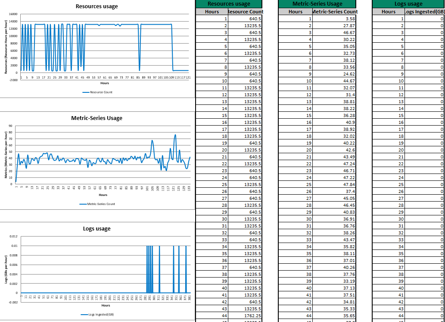Select Resource Count value for hour 1
Screen dimensions: 445x322
[245, 19]
